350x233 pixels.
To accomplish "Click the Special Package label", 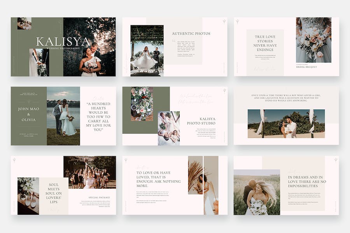I will (99, 197).
